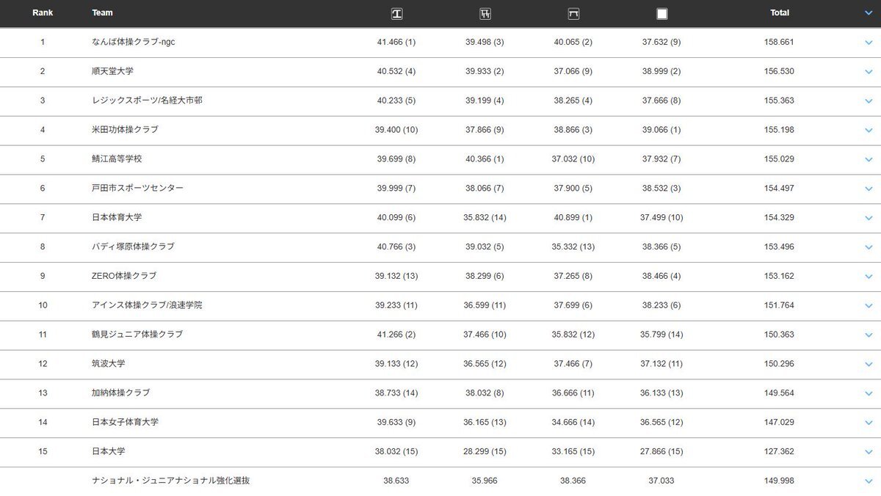Sort by the Rank column header
The width and height of the screenshot is (881, 496).
43,13
